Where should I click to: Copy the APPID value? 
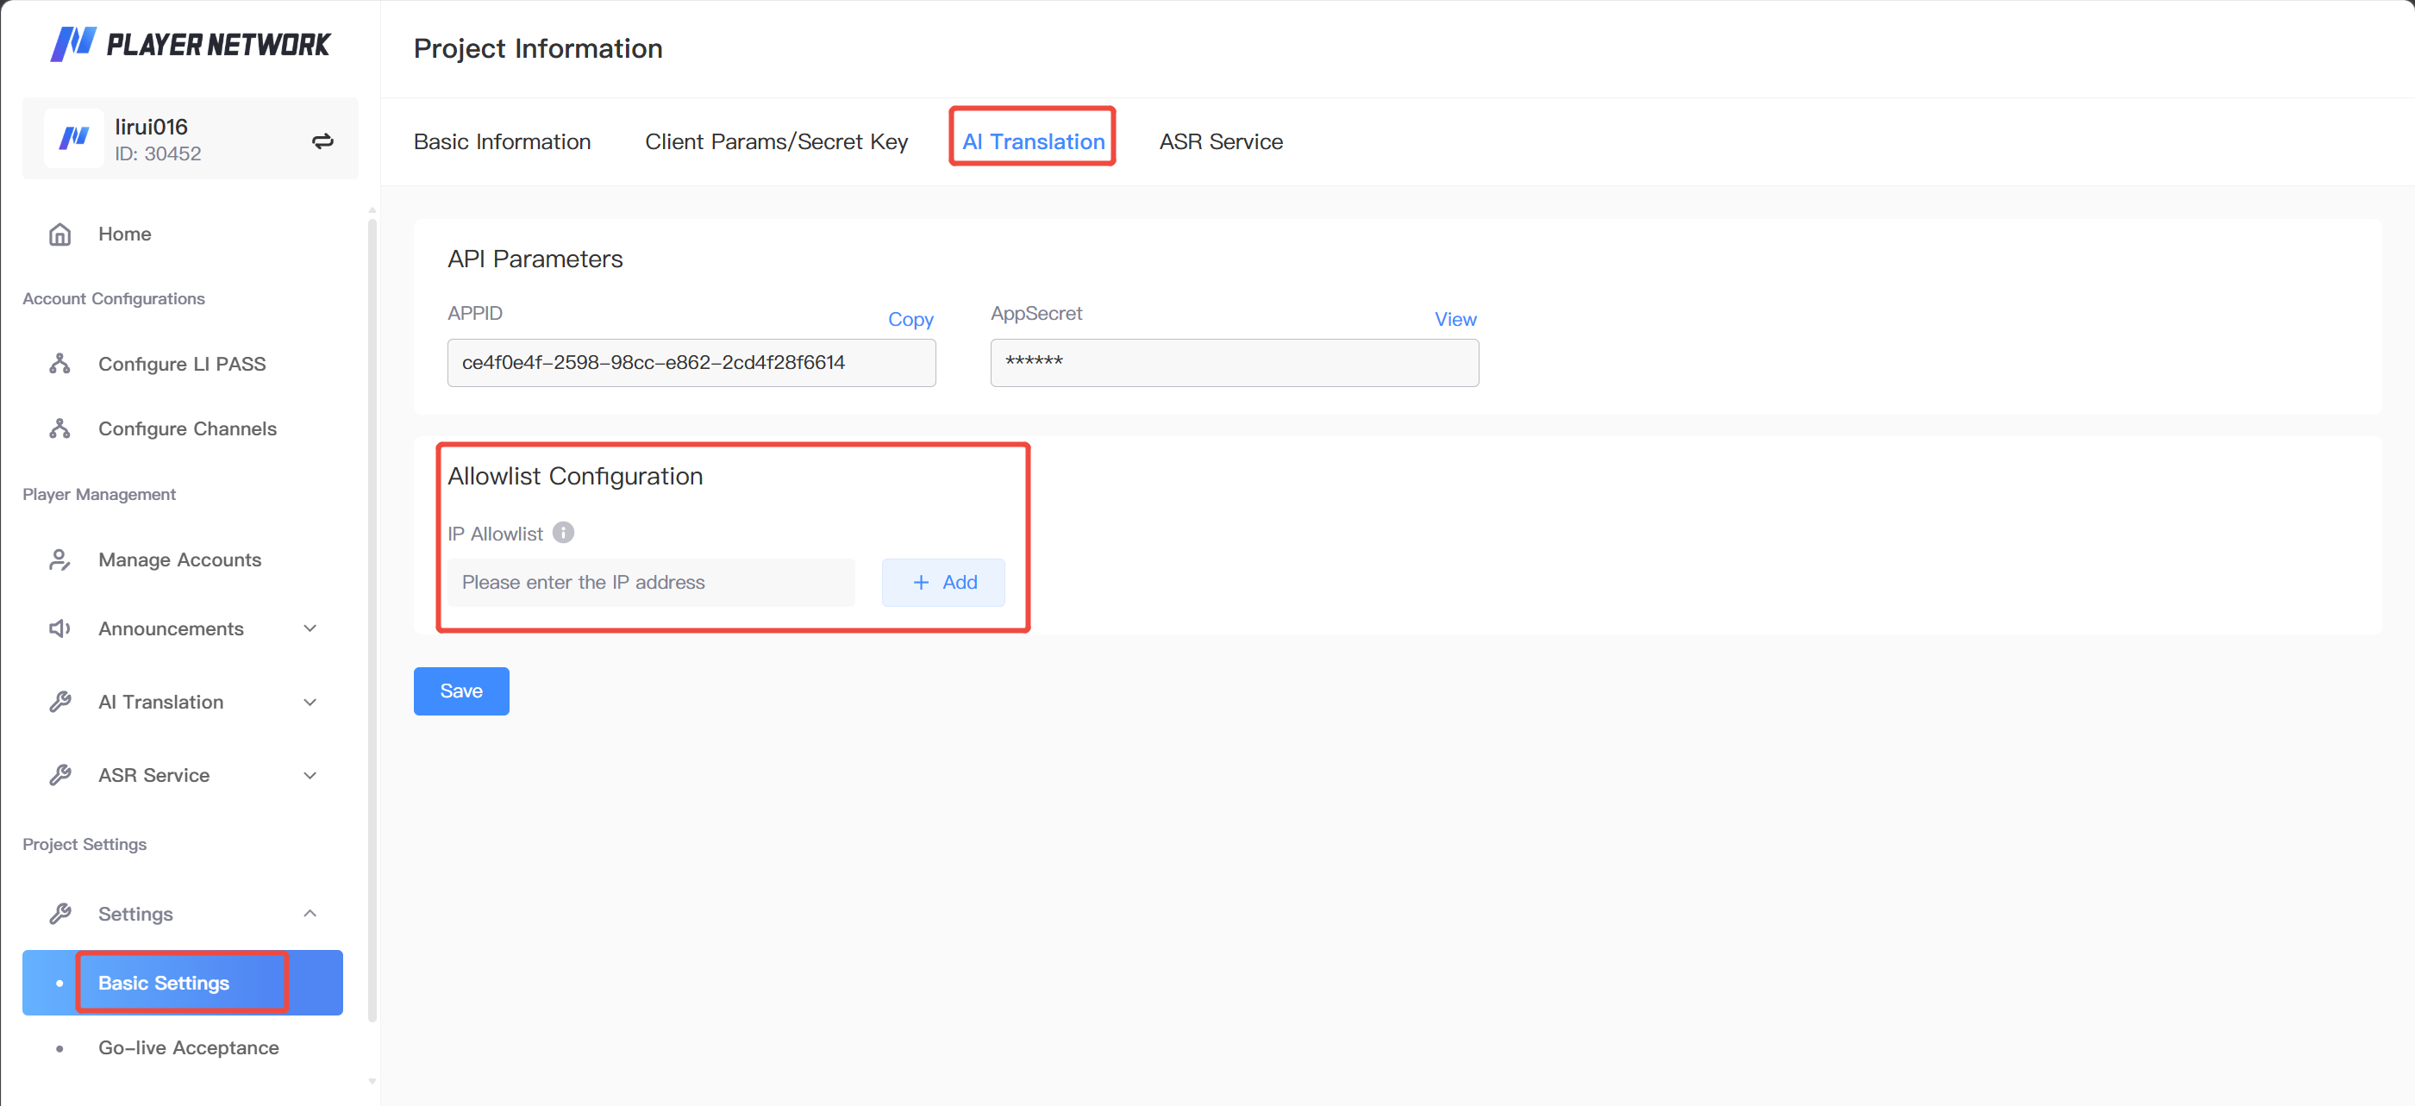click(910, 320)
